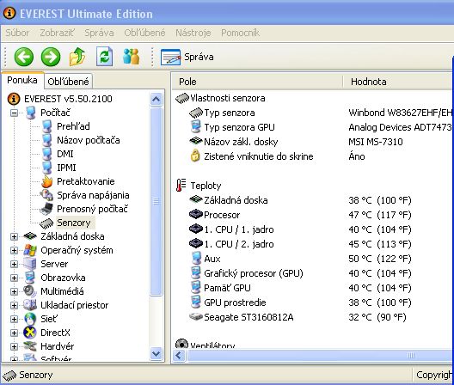The image size is (454, 385).
Task: Click the padlock icon for Zistené vniknutie
Action: coord(195,156)
